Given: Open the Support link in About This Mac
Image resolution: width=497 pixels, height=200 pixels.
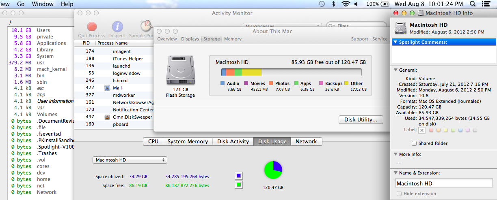Looking at the screenshot, I should pyautogui.click(x=359, y=39).
